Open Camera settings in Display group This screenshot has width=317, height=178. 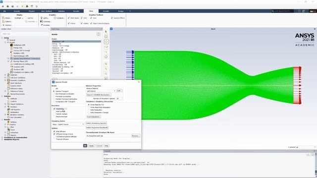(7, 25)
